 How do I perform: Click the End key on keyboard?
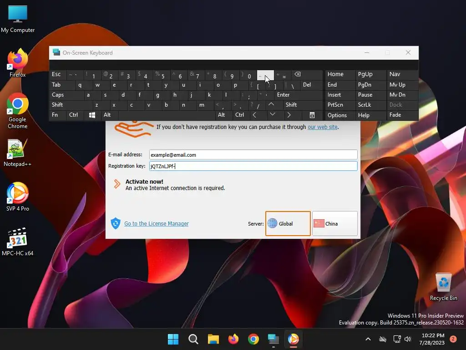339,85
